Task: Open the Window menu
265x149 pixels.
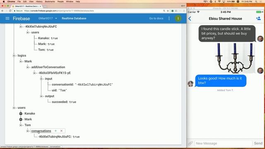Action: click(70, 2)
